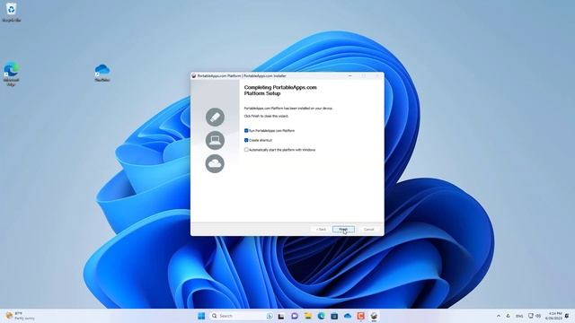Select the cloud-shaped desktop shortcut
This screenshot has width=575, height=323.
(102, 72)
